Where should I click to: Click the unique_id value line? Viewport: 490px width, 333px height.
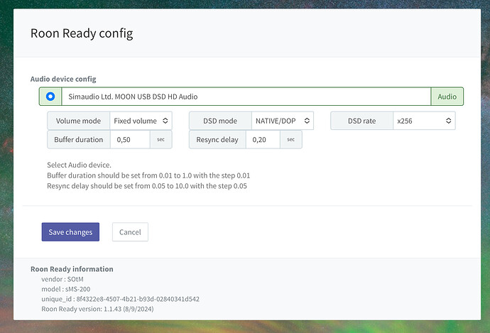[120, 299]
